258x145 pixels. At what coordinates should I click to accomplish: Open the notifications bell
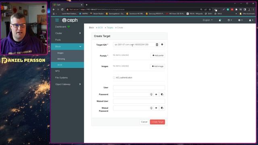[x=220, y=20]
